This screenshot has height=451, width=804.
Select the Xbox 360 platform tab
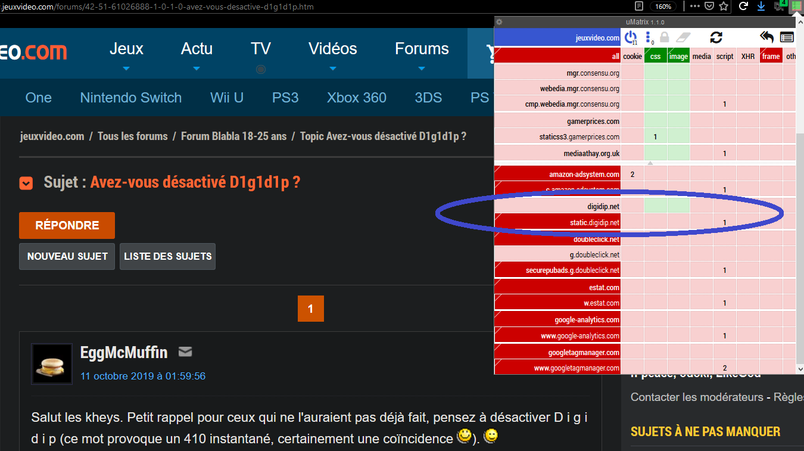pyautogui.click(x=357, y=98)
